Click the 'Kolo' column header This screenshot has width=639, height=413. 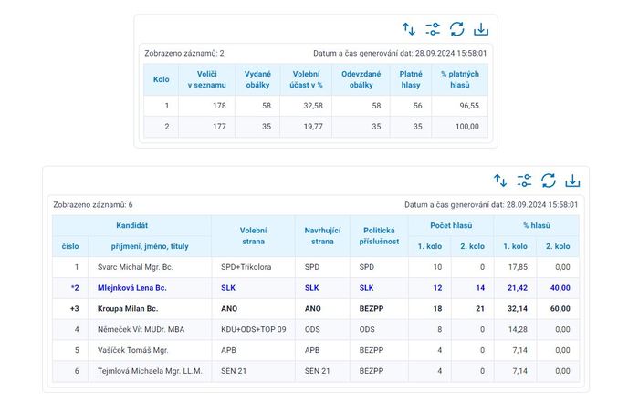(162, 79)
